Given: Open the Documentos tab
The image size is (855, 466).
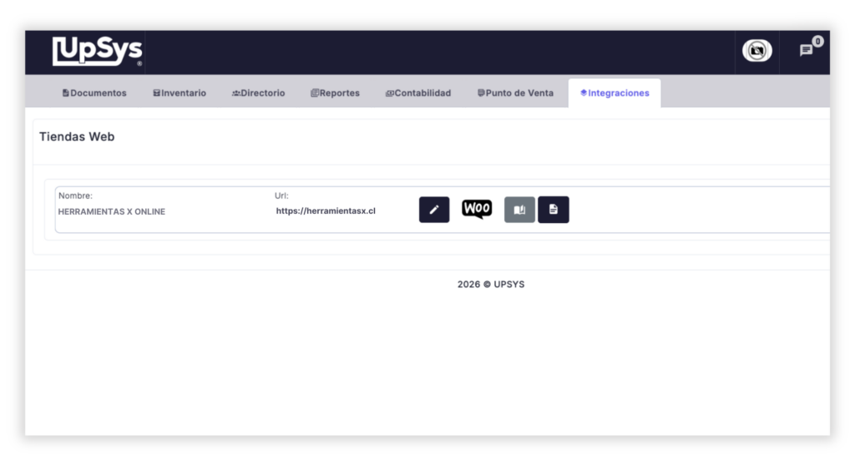Looking at the screenshot, I should coord(94,94).
